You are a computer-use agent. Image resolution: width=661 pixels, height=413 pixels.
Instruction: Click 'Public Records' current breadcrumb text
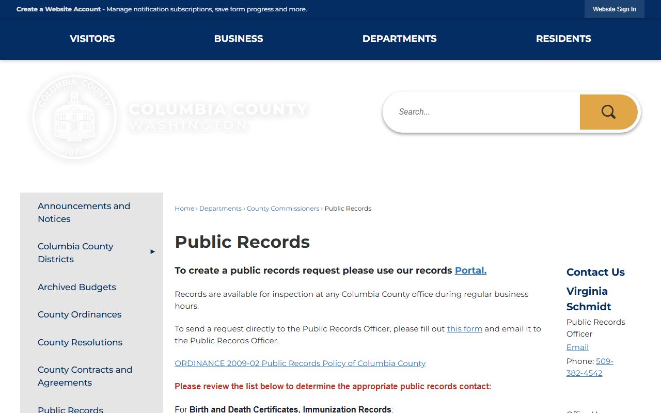348,209
